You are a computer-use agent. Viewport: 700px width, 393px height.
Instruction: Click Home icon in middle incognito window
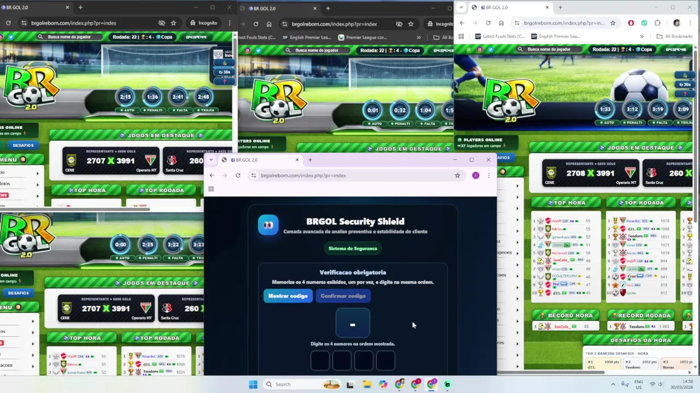(x=269, y=24)
